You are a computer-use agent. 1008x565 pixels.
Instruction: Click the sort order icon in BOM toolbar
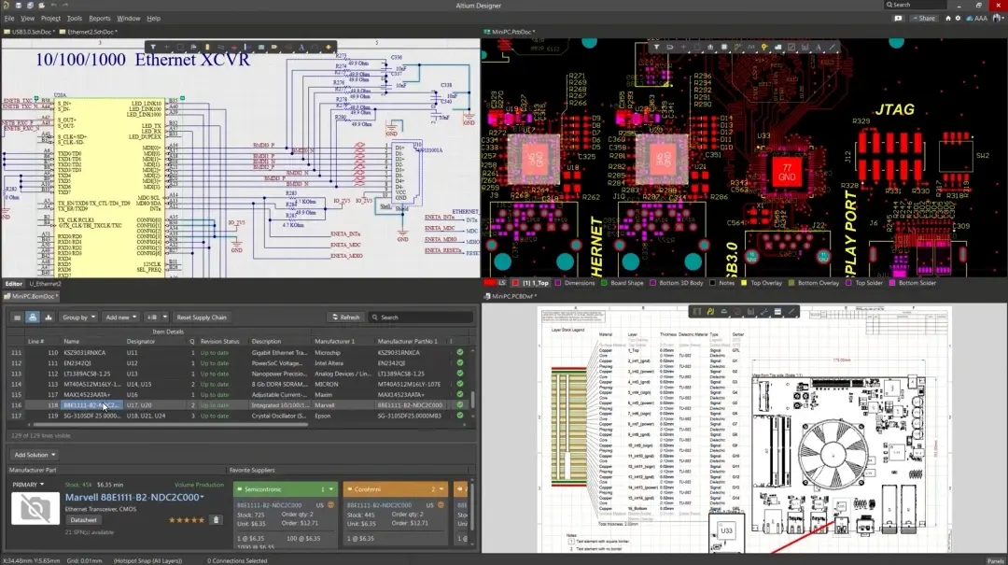[x=152, y=318]
